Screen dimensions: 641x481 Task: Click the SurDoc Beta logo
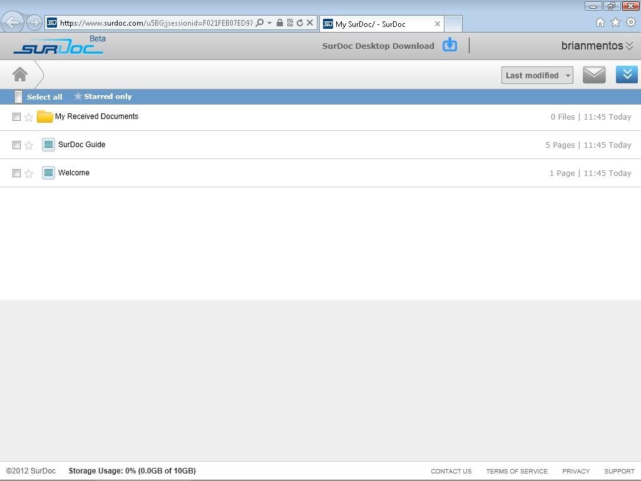point(59,45)
